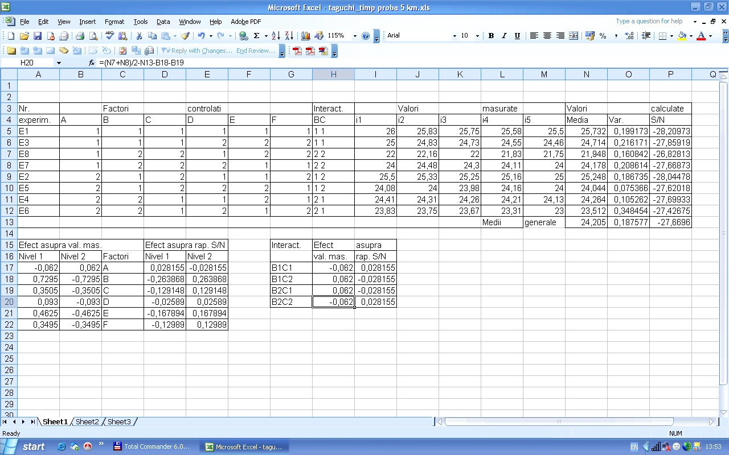Screen dimensions: 729x455
Task: Open the Adobe PDF menu
Action: pos(246,22)
